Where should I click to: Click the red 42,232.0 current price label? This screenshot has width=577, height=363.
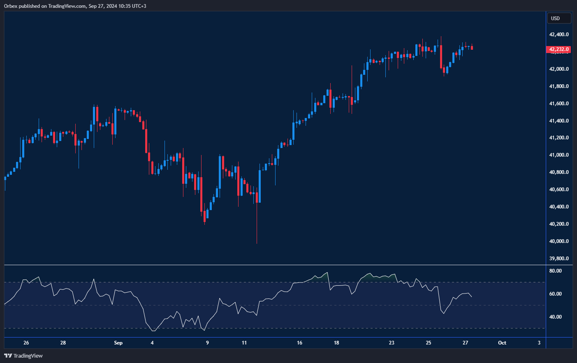pyautogui.click(x=559, y=49)
